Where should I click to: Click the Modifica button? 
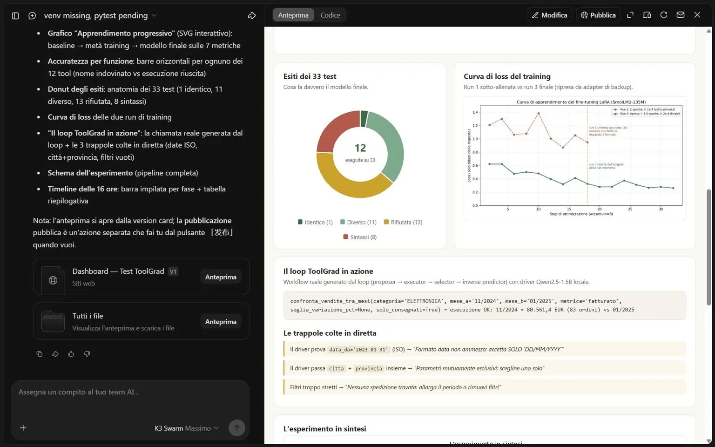click(x=549, y=15)
